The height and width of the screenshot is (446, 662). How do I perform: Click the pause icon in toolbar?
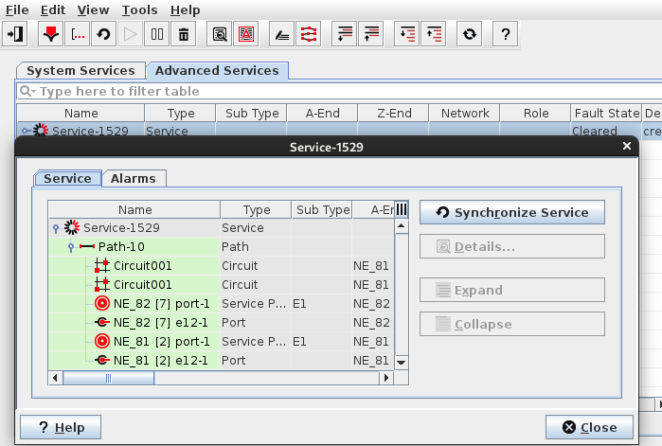coord(157,34)
